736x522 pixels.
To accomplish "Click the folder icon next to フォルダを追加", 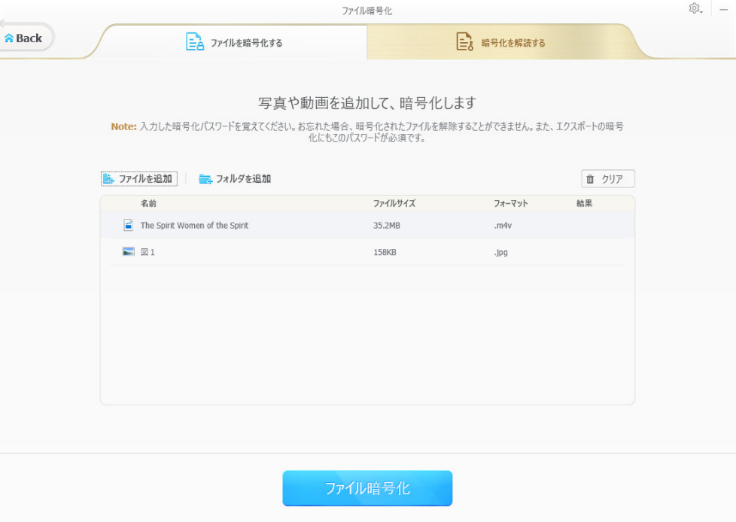I will 205,179.
